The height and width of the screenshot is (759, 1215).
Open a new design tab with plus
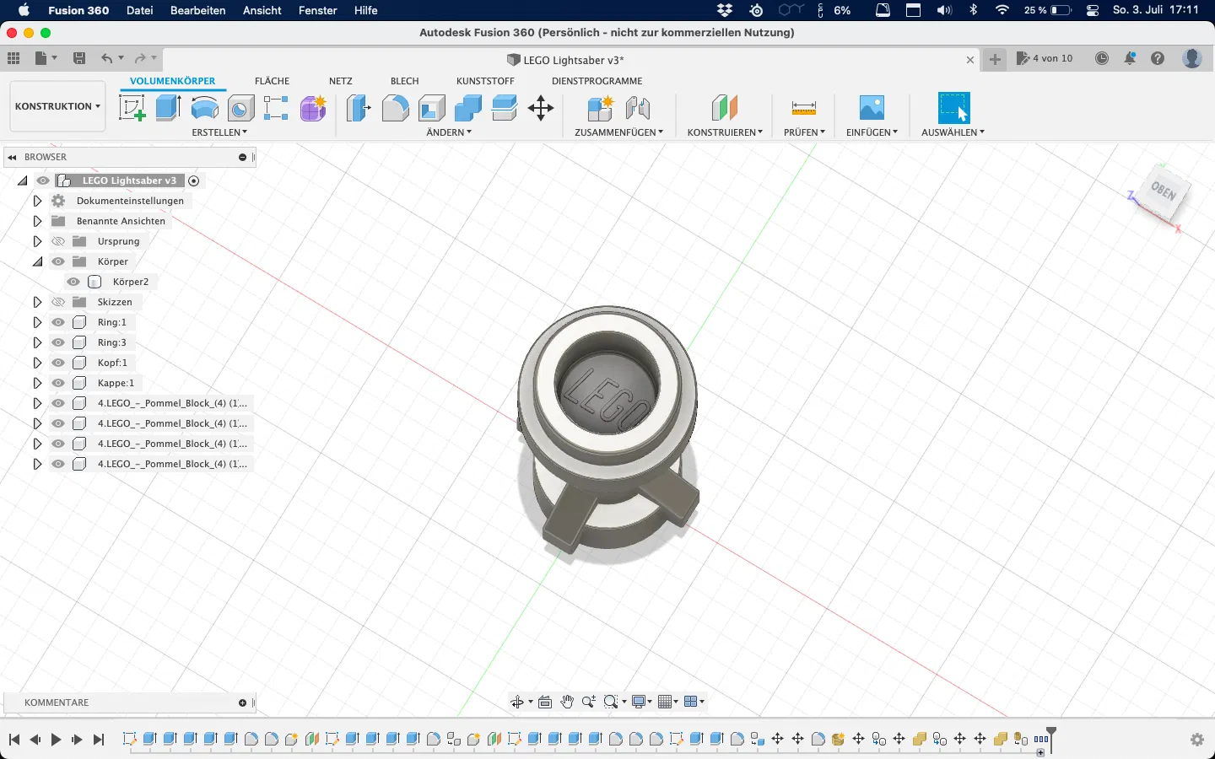coord(996,59)
